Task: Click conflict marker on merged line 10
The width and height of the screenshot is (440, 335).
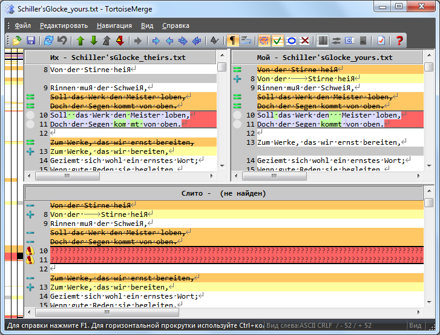Action: [30, 251]
